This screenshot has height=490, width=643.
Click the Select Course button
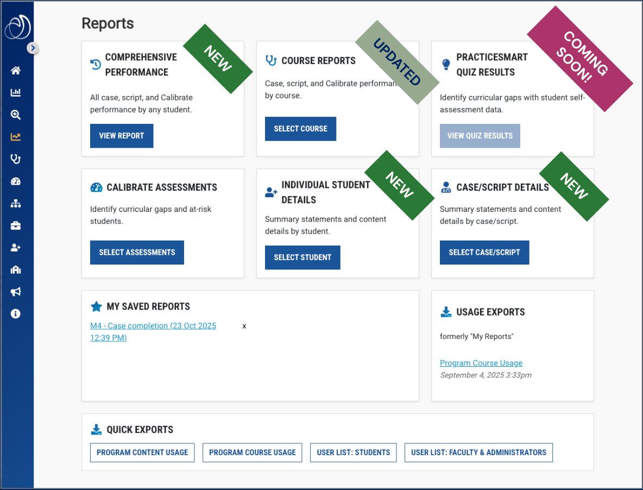[x=300, y=129]
